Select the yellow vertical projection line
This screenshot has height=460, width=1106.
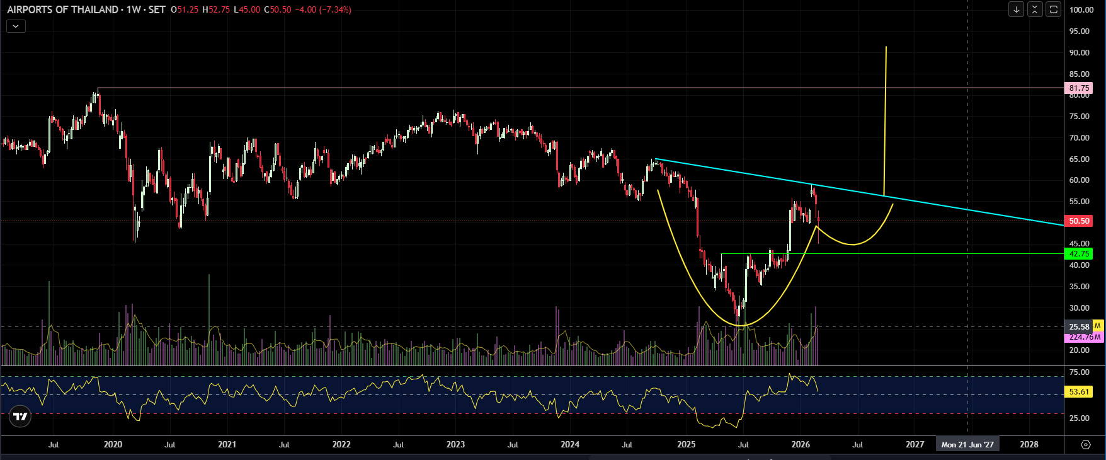(x=886, y=120)
